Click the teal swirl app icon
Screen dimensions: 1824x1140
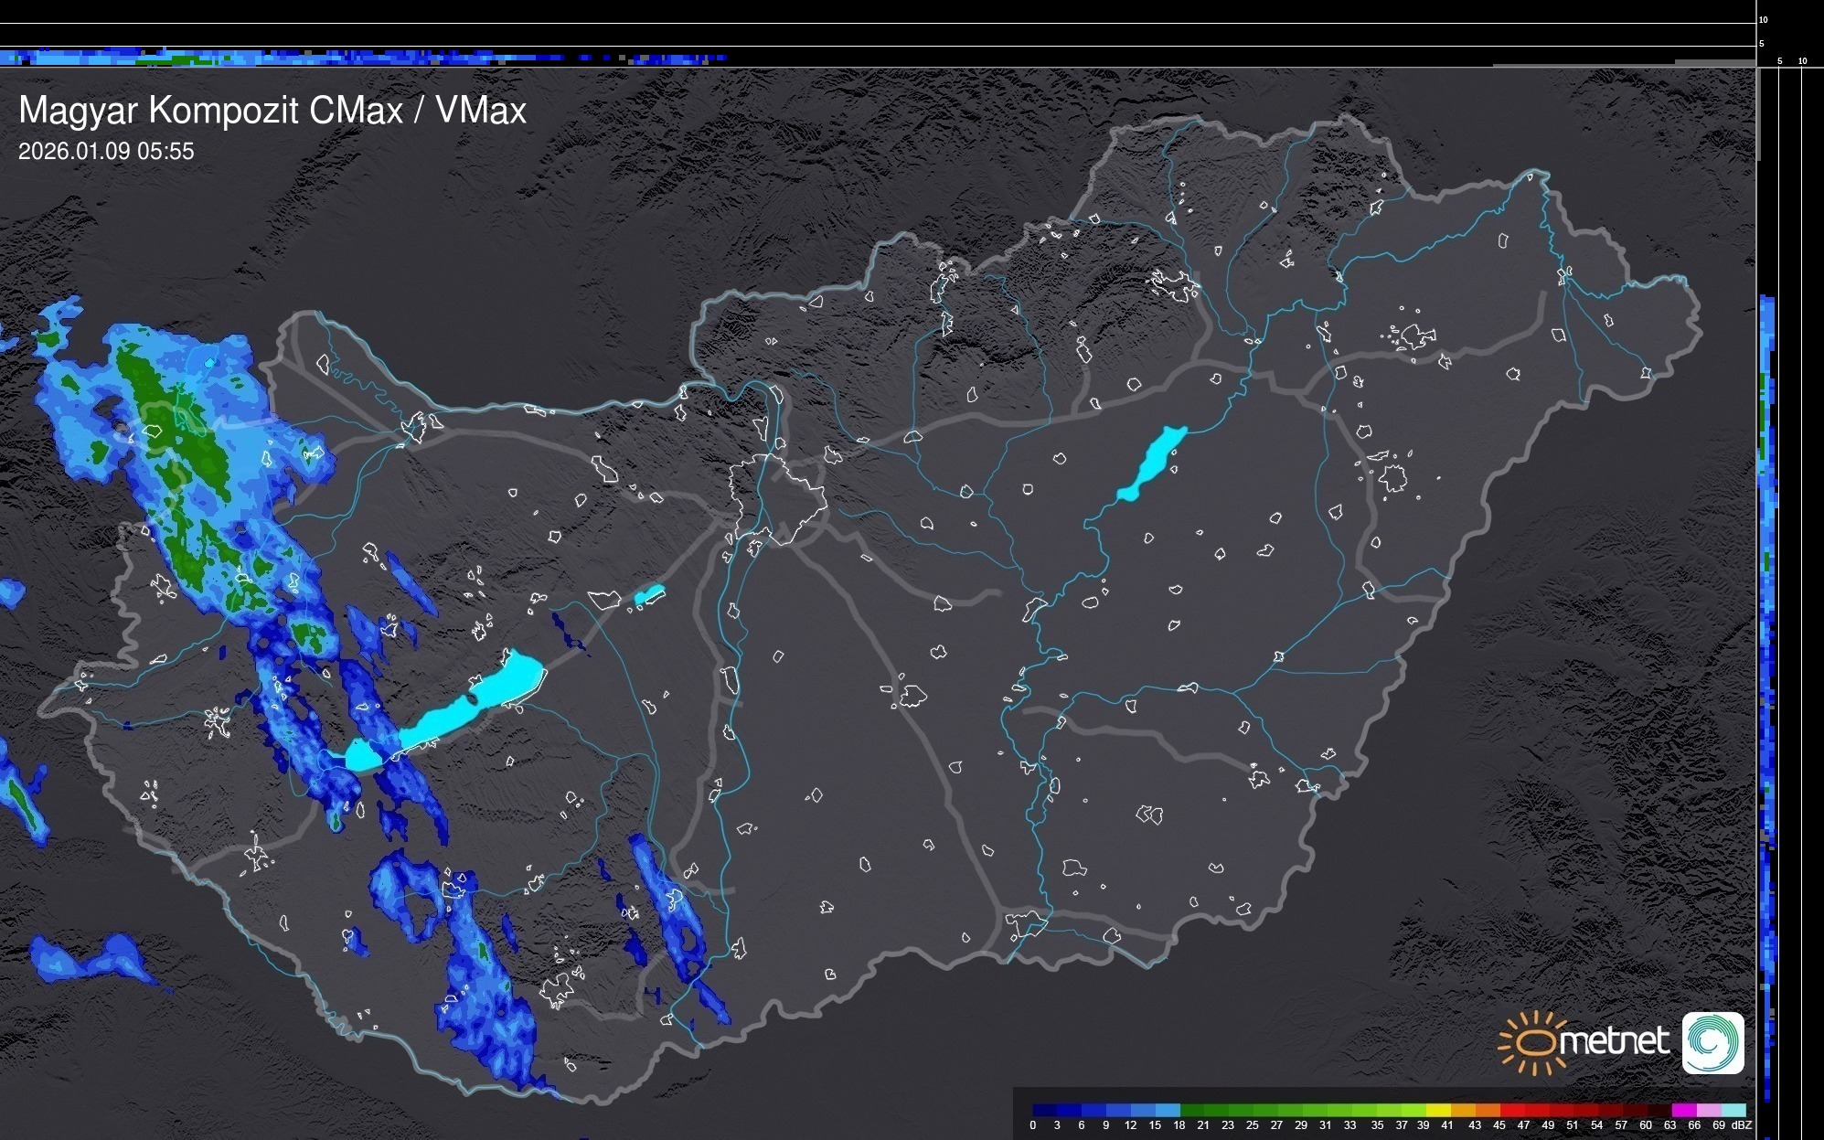(x=1712, y=1042)
